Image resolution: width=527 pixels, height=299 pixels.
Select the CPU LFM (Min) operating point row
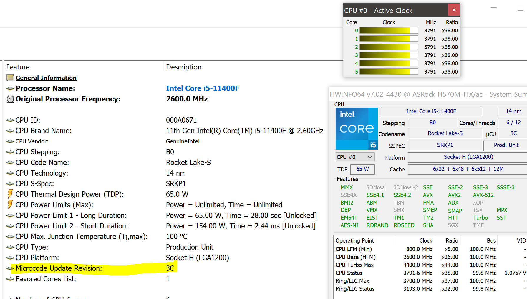pos(430,249)
